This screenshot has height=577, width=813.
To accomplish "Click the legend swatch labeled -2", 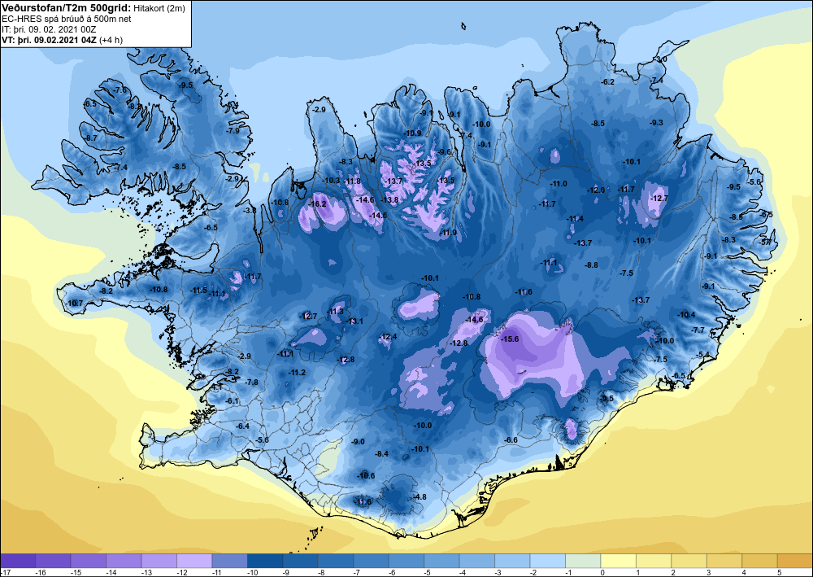I will pos(547,561).
